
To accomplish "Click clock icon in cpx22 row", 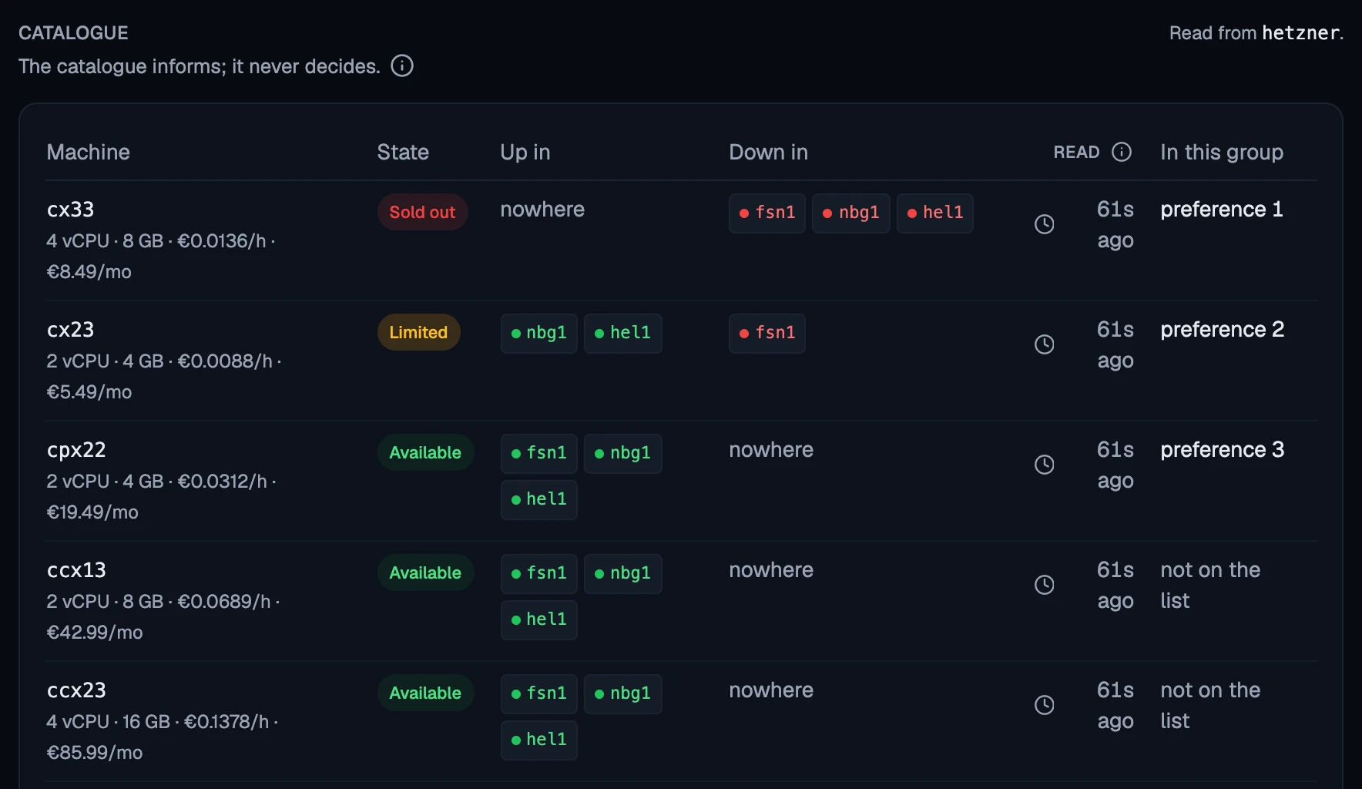I will pyautogui.click(x=1044, y=465).
